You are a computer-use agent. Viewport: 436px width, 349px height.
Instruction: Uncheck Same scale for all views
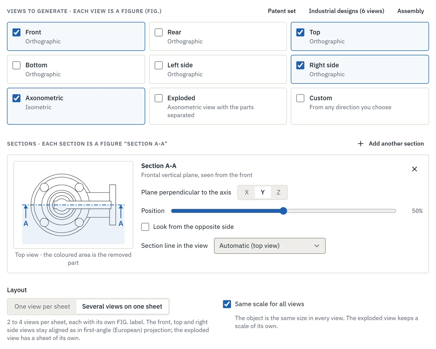pos(227,304)
